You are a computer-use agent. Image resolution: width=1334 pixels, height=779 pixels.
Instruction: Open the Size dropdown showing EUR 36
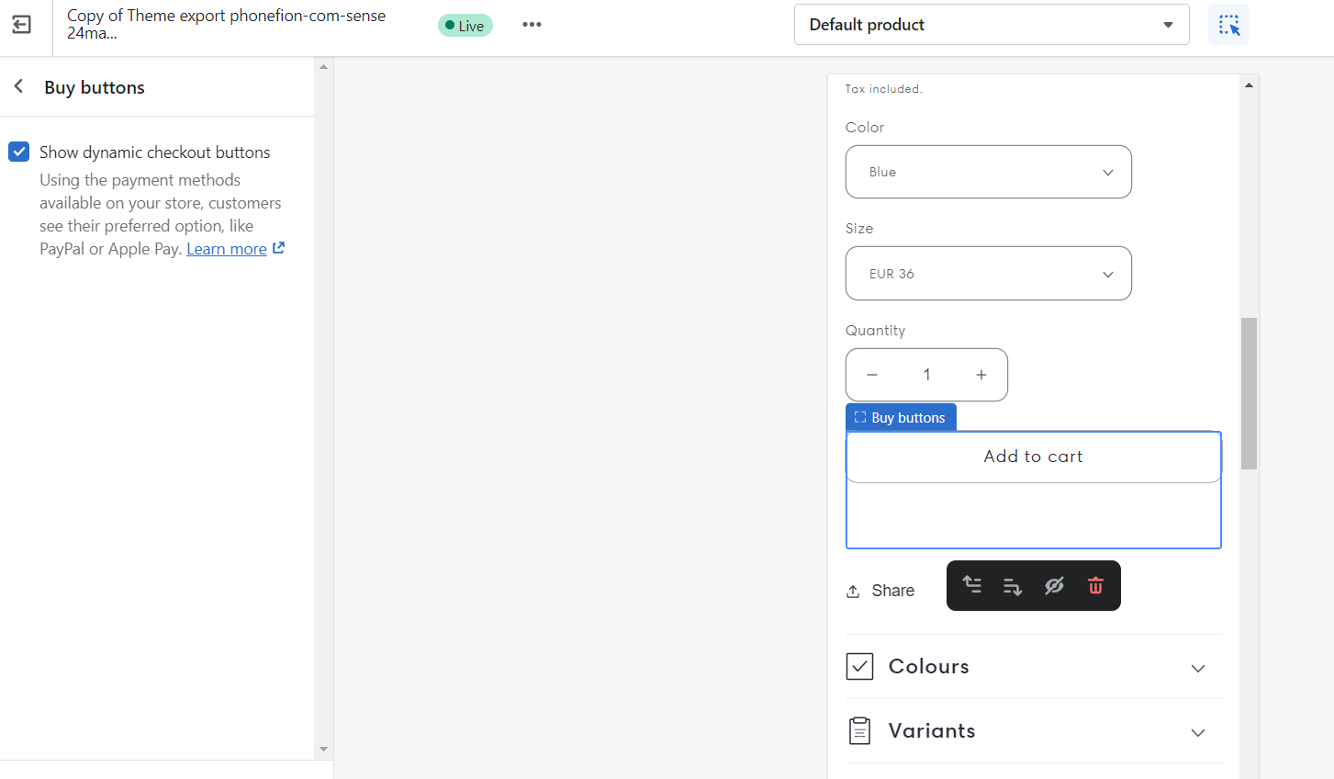988,274
